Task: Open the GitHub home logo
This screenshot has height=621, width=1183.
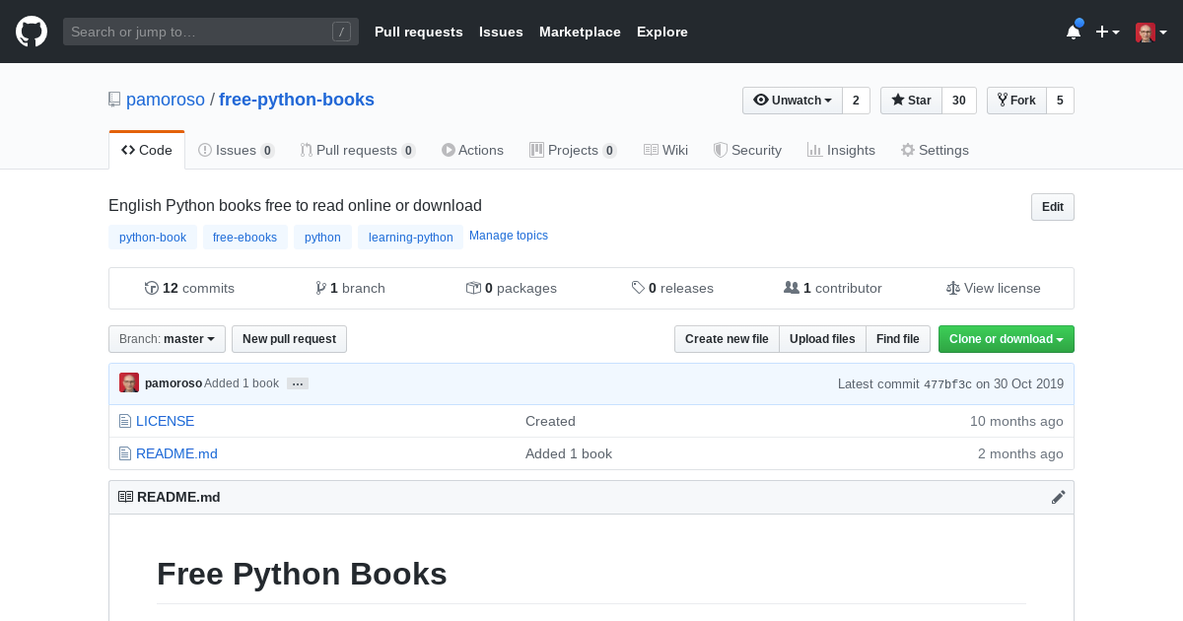Action: point(31,31)
